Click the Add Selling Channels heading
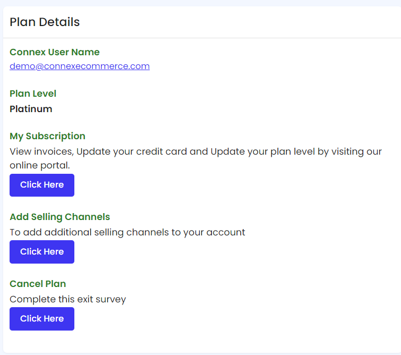The height and width of the screenshot is (355, 401). 60,217
